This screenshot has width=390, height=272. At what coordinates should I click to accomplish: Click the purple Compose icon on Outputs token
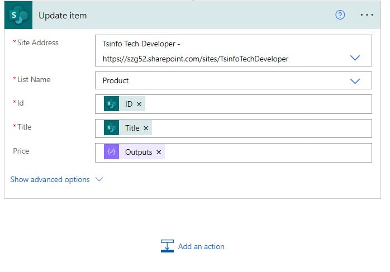[x=111, y=152]
